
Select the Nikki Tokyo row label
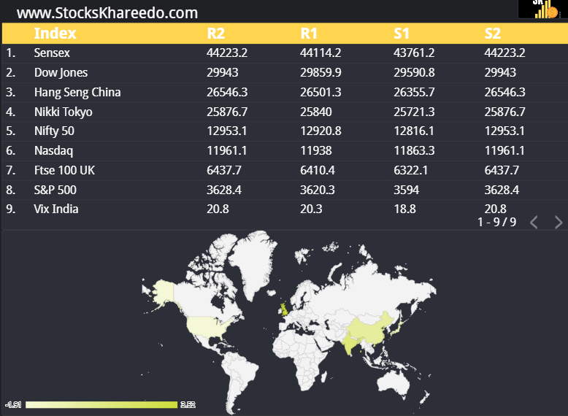[x=63, y=112]
